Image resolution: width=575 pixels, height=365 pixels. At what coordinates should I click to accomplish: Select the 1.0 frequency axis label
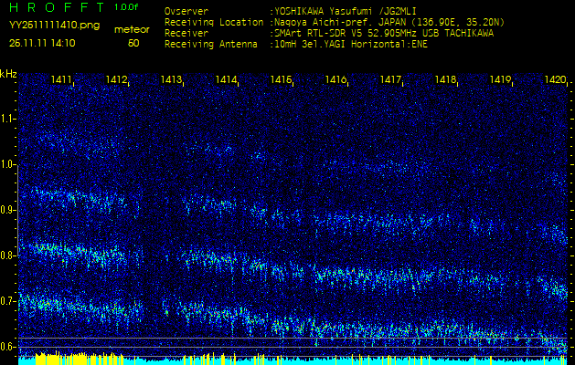[x=8, y=164]
